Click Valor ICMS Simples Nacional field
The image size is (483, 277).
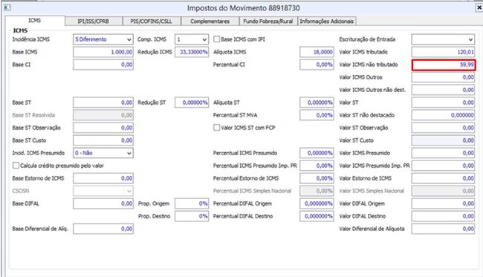click(443, 191)
